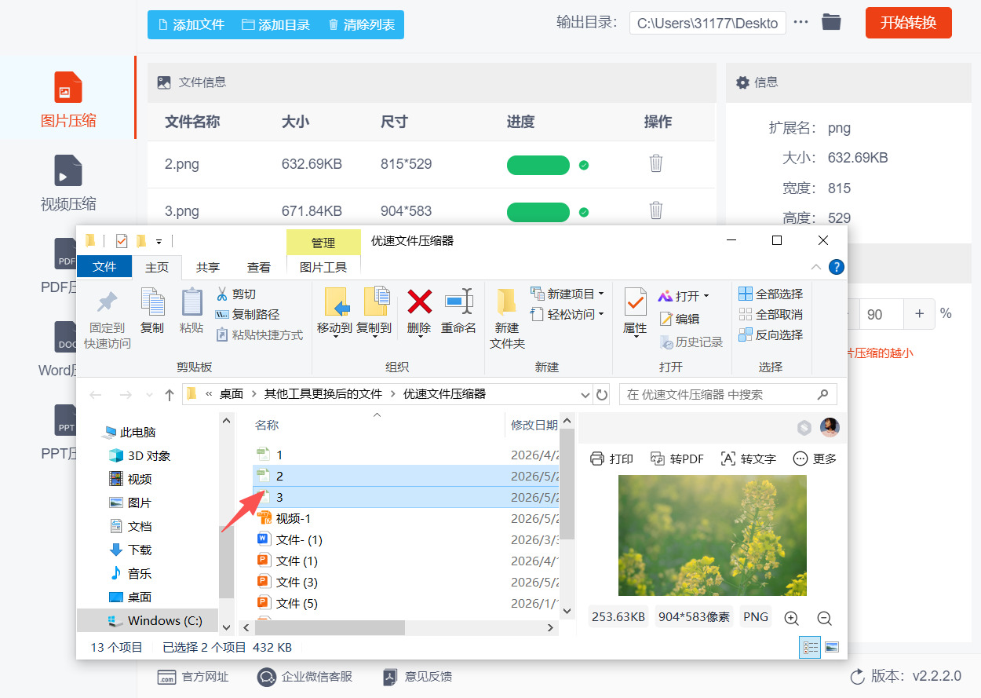Click the quality value field showing 90

click(x=881, y=314)
